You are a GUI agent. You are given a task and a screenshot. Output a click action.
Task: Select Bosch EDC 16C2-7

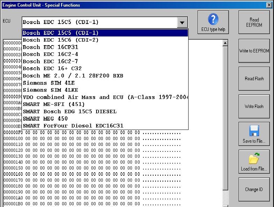coord(105,61)
